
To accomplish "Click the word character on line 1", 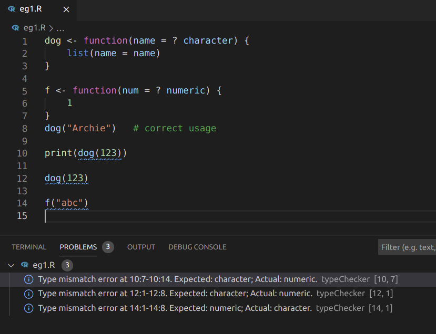I will pos(208,40).
